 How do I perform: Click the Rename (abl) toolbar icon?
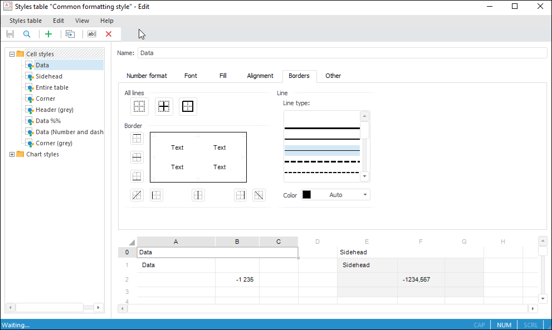point(92,34)
